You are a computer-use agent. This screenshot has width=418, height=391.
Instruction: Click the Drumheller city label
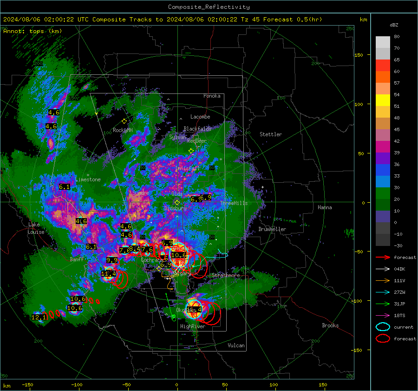[272, 229]
